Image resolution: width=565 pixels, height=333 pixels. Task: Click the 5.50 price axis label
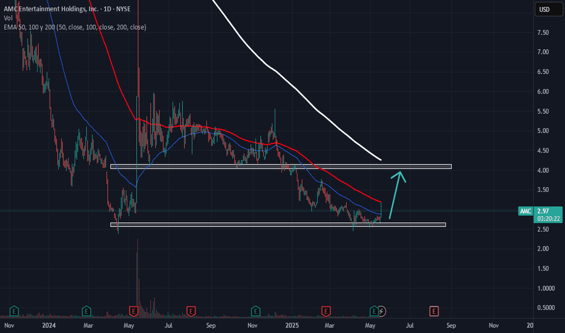coord(543,111)
